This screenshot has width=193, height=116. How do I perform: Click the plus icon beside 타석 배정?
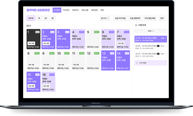[x=137, y=63]
